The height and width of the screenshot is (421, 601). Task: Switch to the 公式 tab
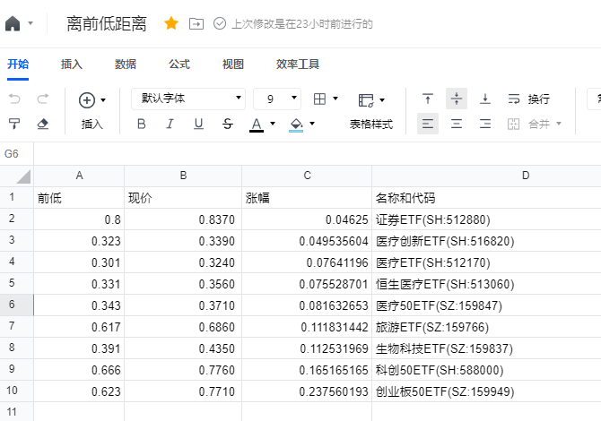pos(179,64)
